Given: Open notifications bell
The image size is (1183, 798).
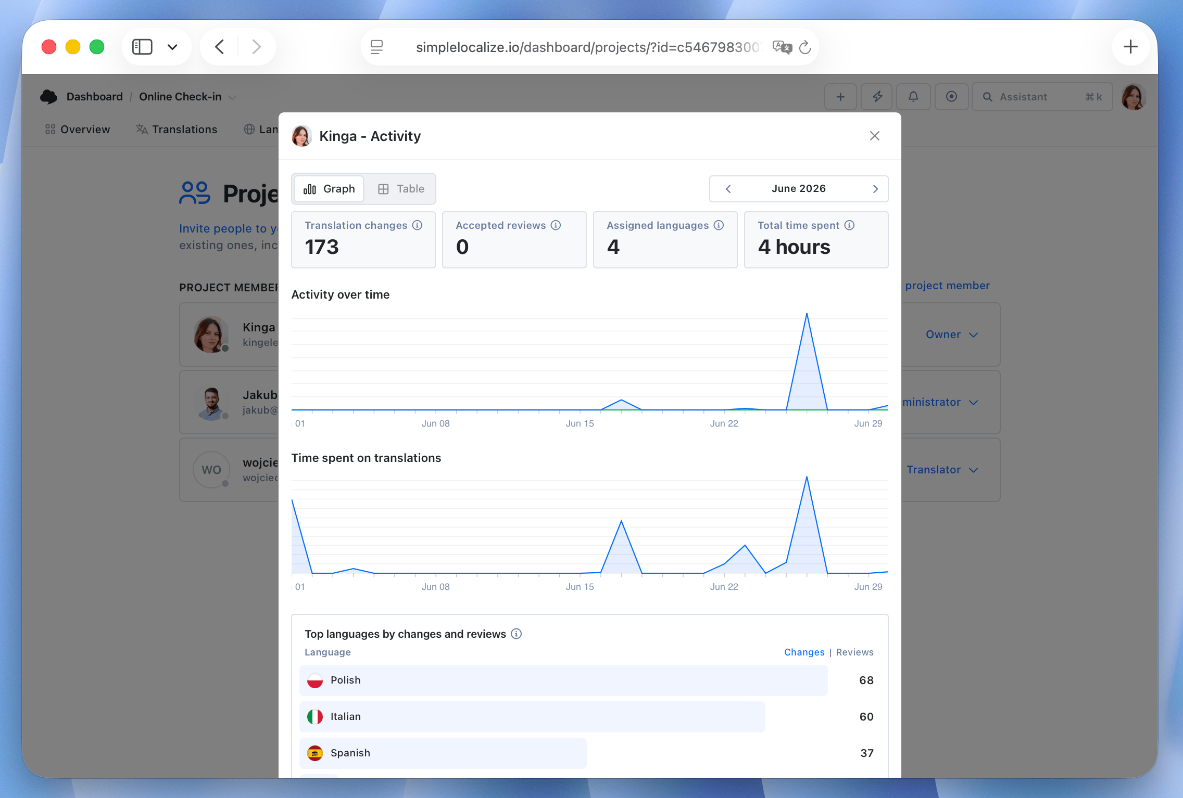Looking at the screenshot, I should click(x=913, y=97).
